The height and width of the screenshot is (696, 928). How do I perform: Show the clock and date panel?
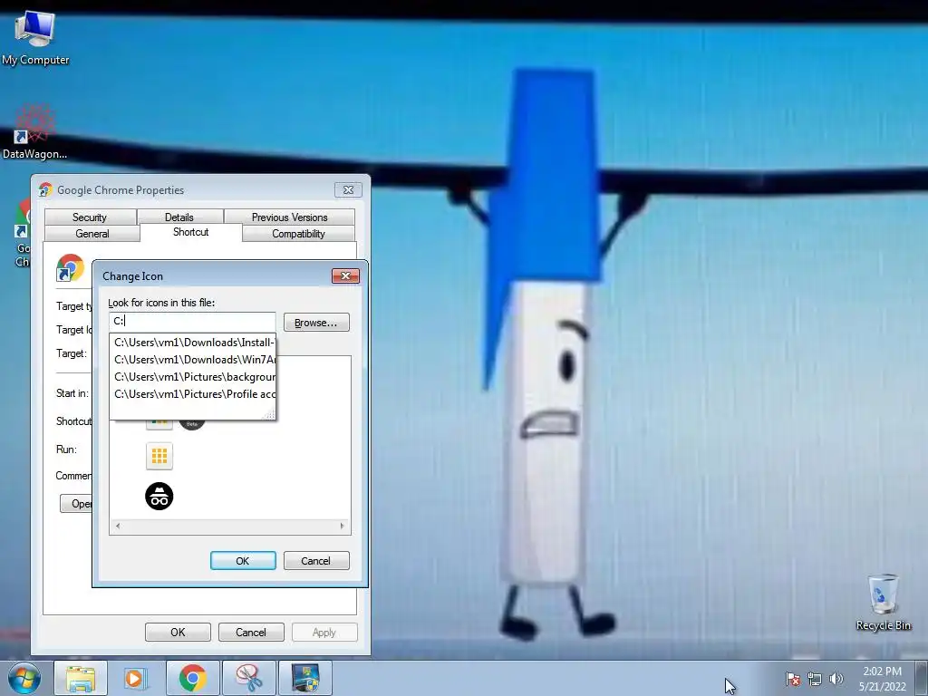pyautogui.click(x=882, y=679)
